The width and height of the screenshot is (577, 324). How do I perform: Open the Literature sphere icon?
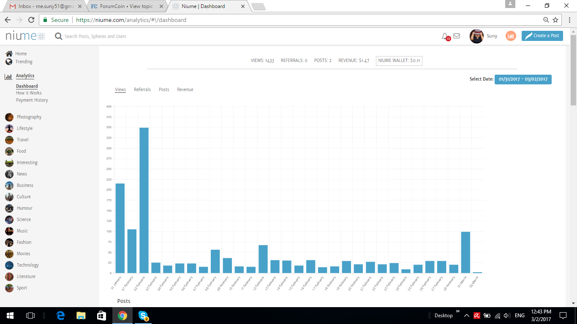pyautogui.click(x=9, y=276)
